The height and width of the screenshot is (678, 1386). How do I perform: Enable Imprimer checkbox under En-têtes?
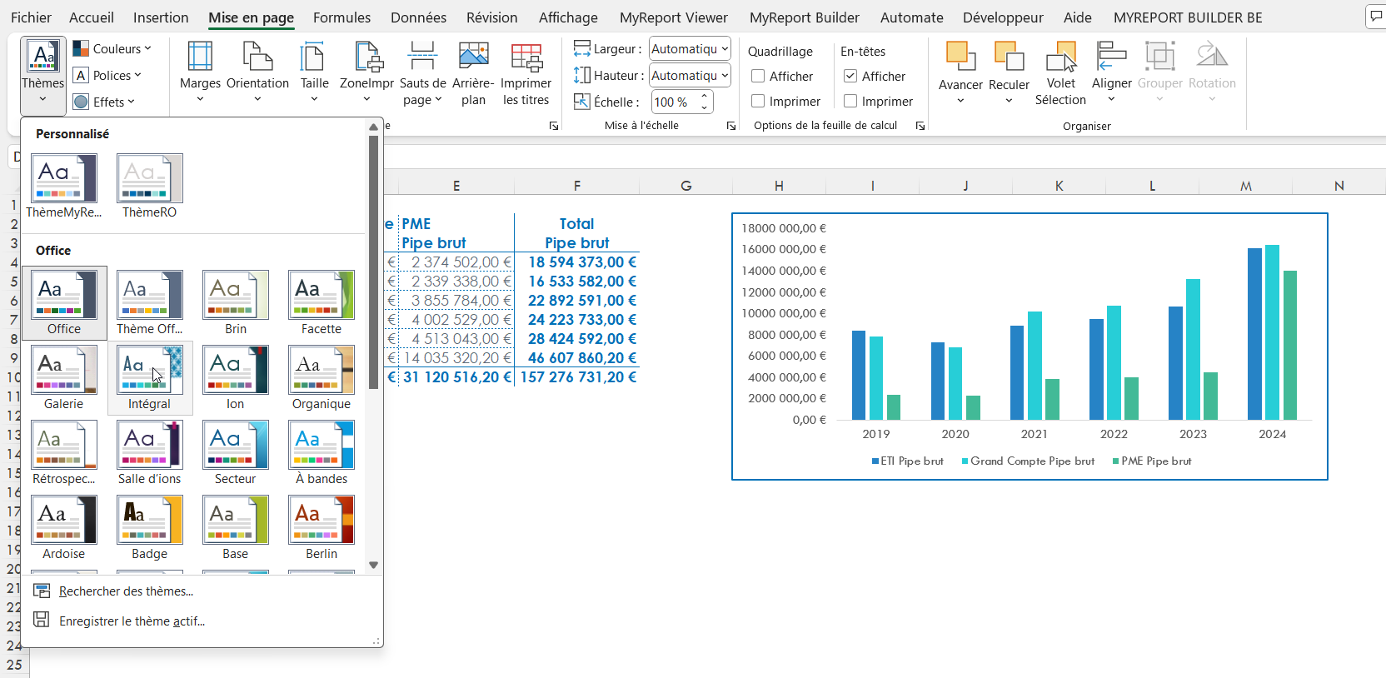tap(850, 102)
